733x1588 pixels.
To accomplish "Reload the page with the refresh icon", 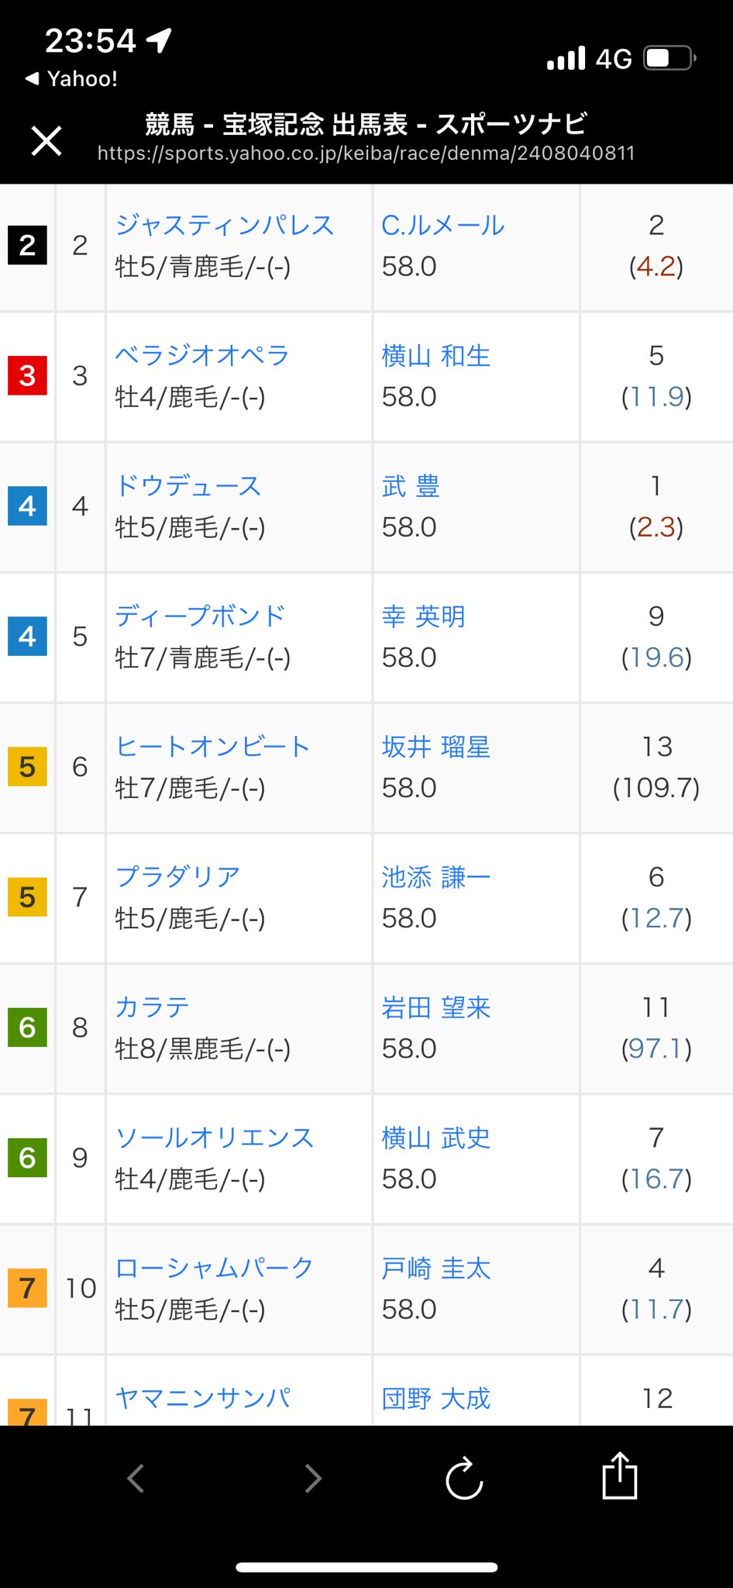I will coord(464,1478).
